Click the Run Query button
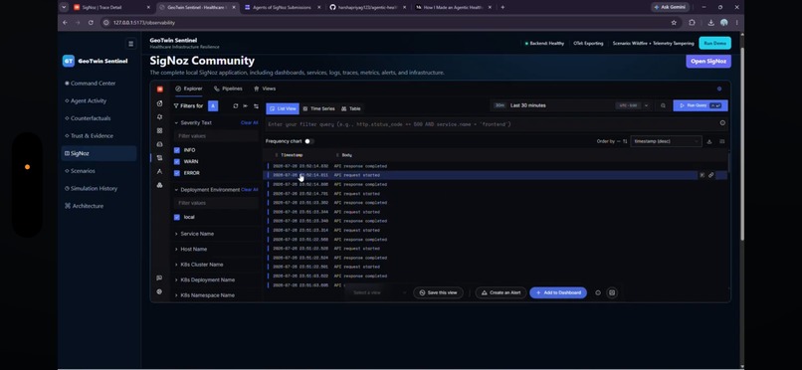 (x=701, y=105)
